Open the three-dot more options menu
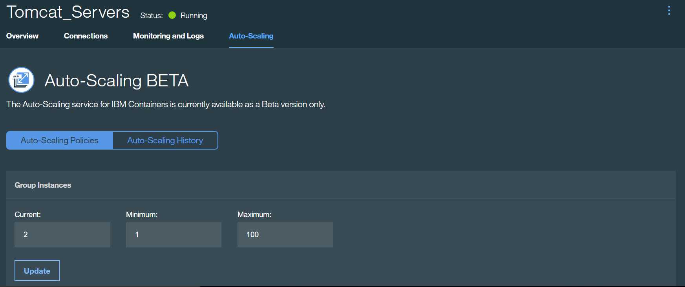 point(669,11)
